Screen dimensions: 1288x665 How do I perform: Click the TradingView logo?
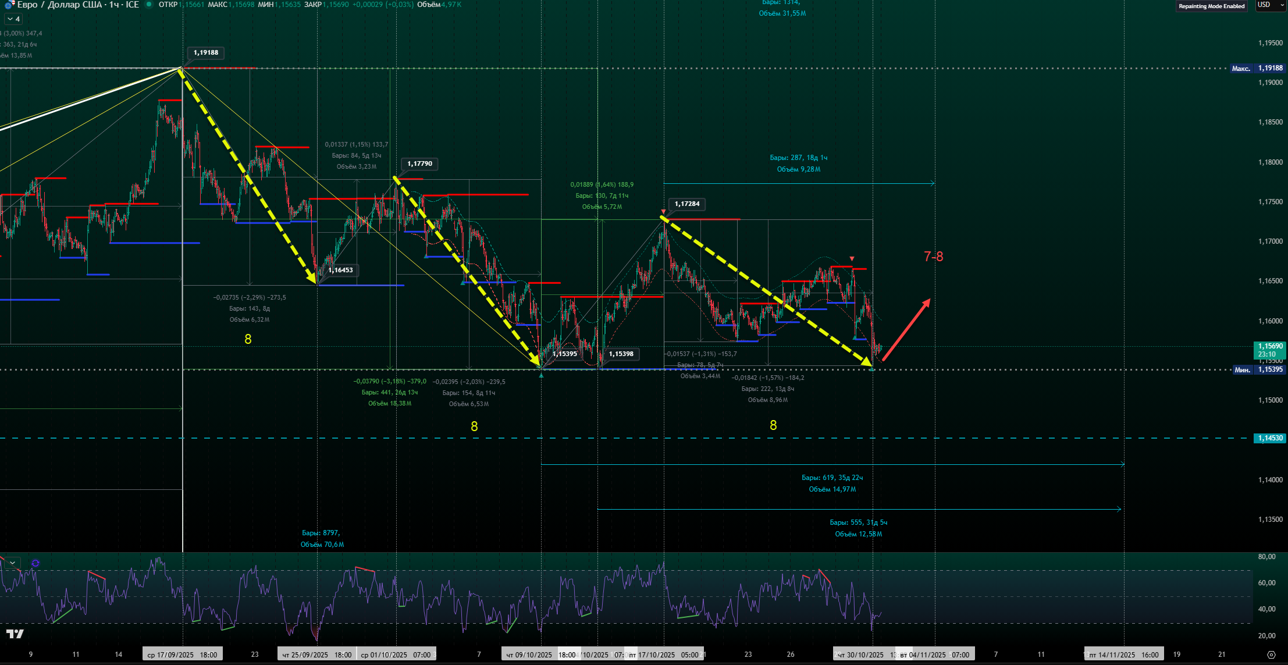[15, 634]
